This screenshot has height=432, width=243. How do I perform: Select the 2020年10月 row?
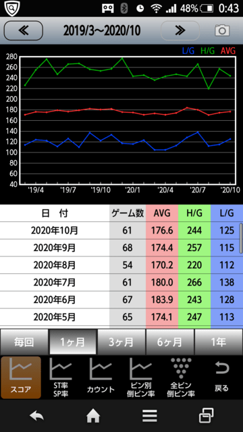[x=122, y=230]
